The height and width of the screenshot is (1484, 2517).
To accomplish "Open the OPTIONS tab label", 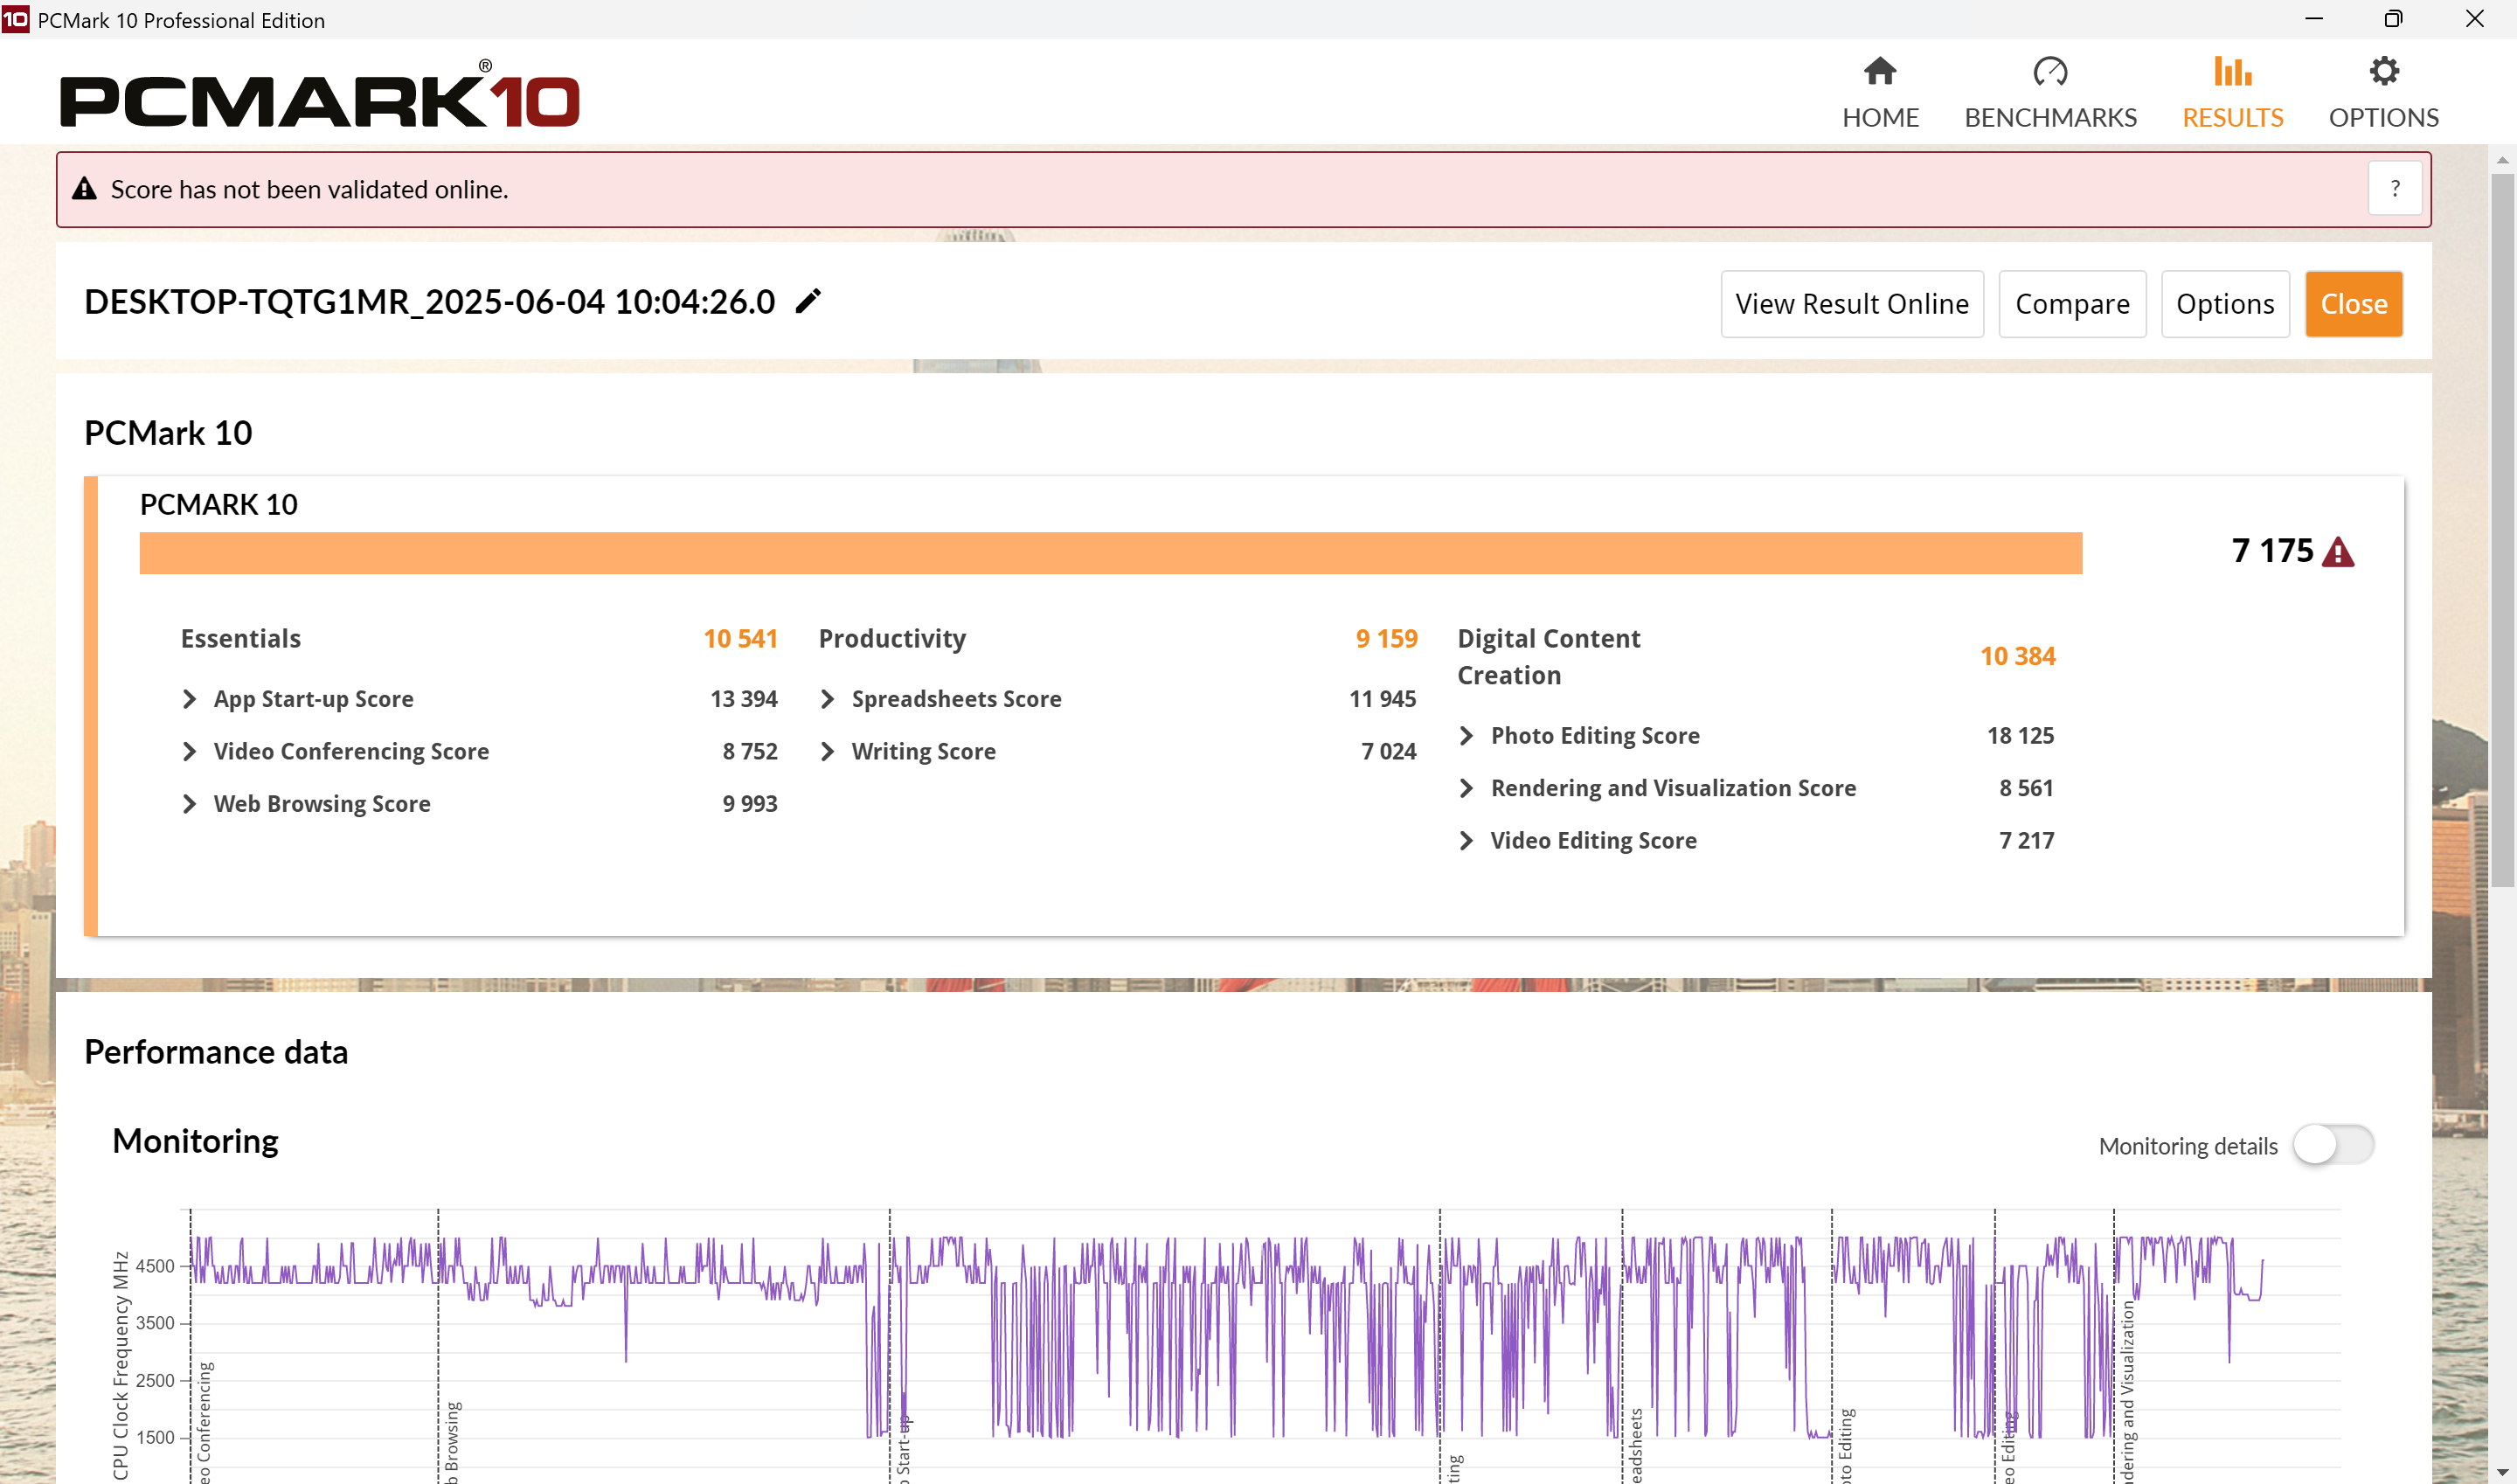I will click(2383, 118).
